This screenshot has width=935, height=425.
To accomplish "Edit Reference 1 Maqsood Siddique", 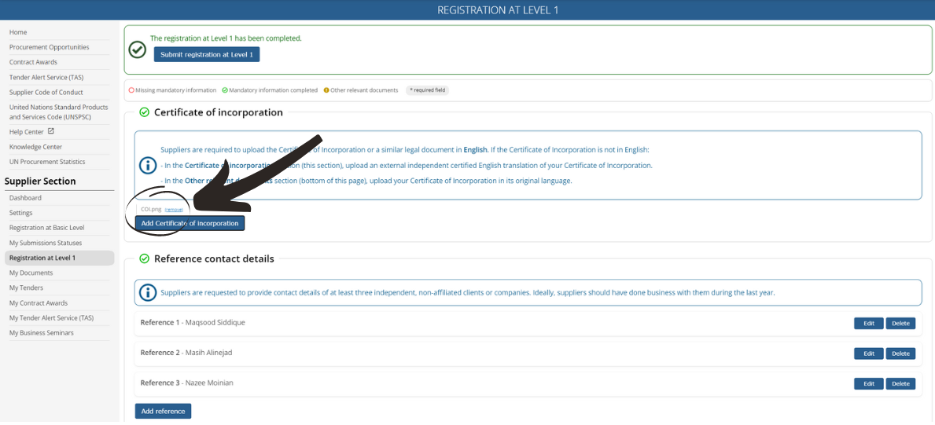I will point(868,323).
